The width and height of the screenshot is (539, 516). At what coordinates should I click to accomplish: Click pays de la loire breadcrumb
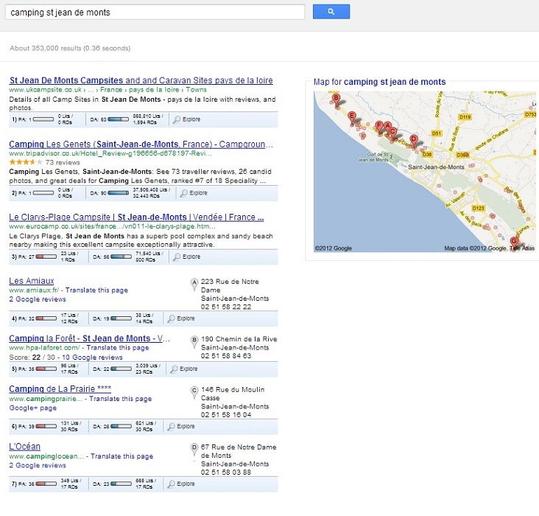(x=154, y=89)
